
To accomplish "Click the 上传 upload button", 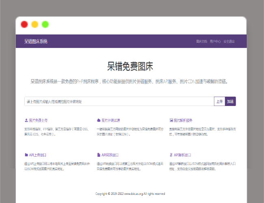I will tap(219, 101).
